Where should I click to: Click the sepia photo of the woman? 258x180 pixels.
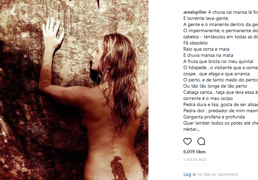pyautogui.click(x=74, y=90)
